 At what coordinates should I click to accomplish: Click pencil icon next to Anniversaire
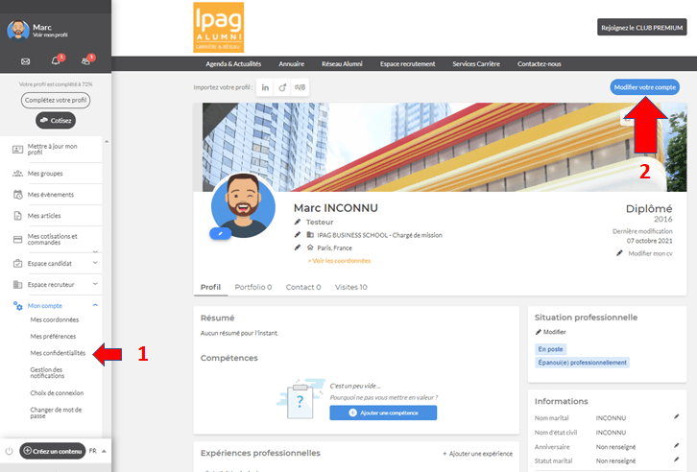[676, 446]
